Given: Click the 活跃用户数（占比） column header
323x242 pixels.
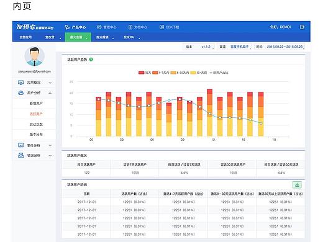Looking at the screenshot, I should (134, 194).
